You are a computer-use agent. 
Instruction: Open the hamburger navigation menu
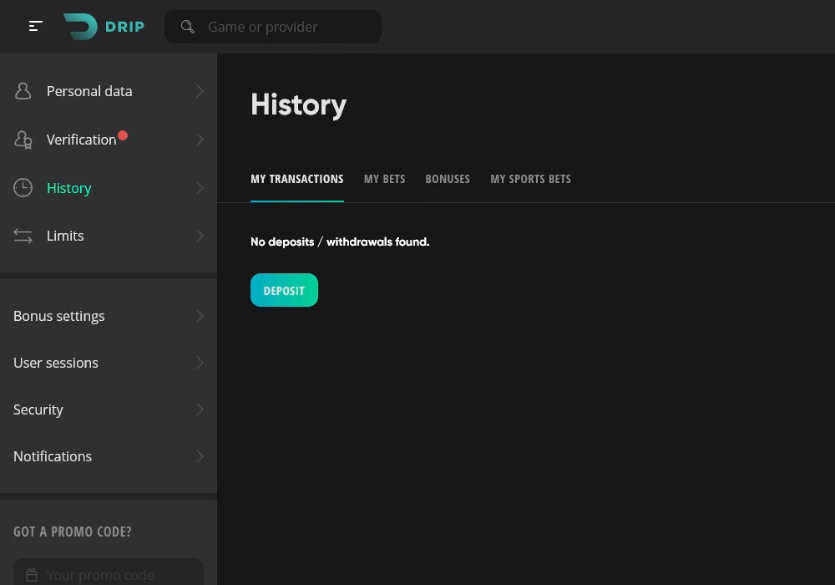click(x=36, y=26)
